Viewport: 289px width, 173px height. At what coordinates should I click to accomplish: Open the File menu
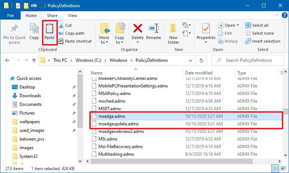[10, 16]
